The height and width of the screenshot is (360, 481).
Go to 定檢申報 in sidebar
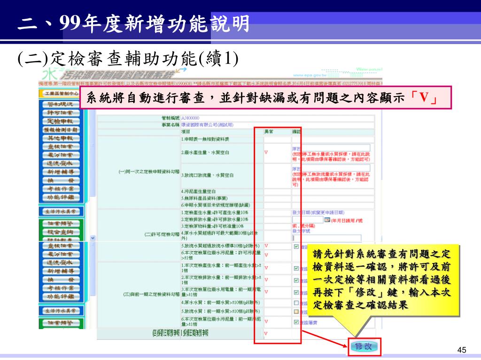pos(61,121)
